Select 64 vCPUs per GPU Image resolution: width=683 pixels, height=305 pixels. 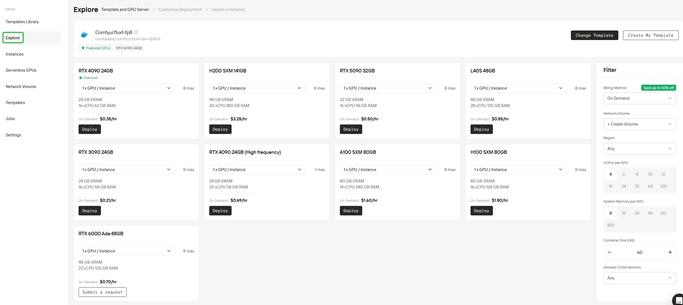click(x=650, y=186)
